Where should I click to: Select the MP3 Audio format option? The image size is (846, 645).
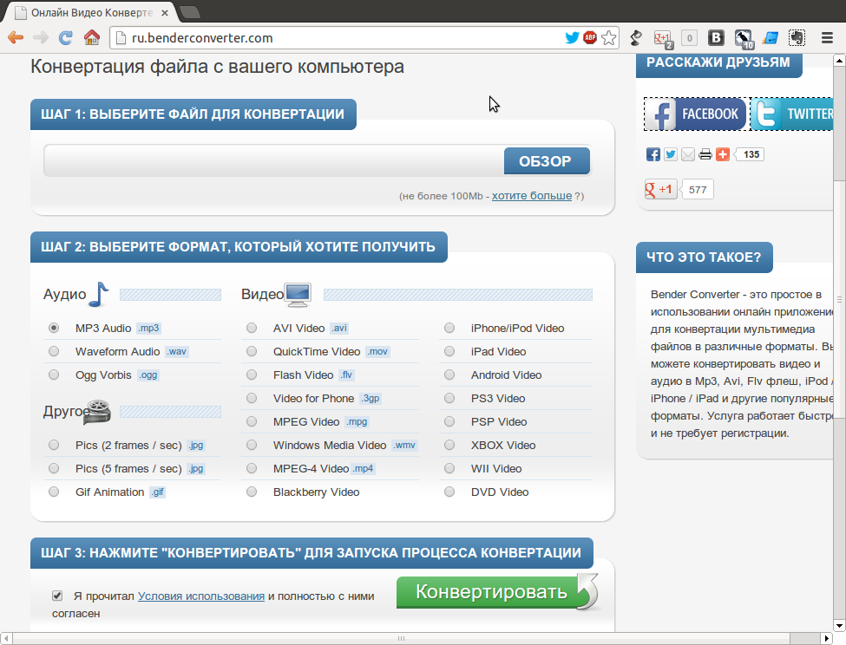click(x=54, y=329)
